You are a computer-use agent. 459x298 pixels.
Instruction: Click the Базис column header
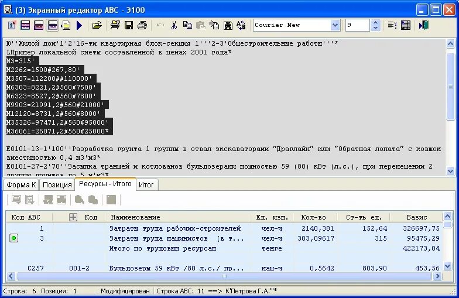point(417,217)
